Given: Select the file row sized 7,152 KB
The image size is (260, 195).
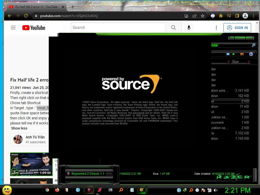Looking at the screenshot, I should (x=230, y=133).
